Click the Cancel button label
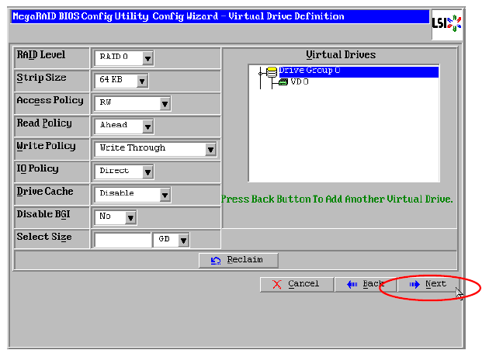Screen dimensions: 489x357 303,284
